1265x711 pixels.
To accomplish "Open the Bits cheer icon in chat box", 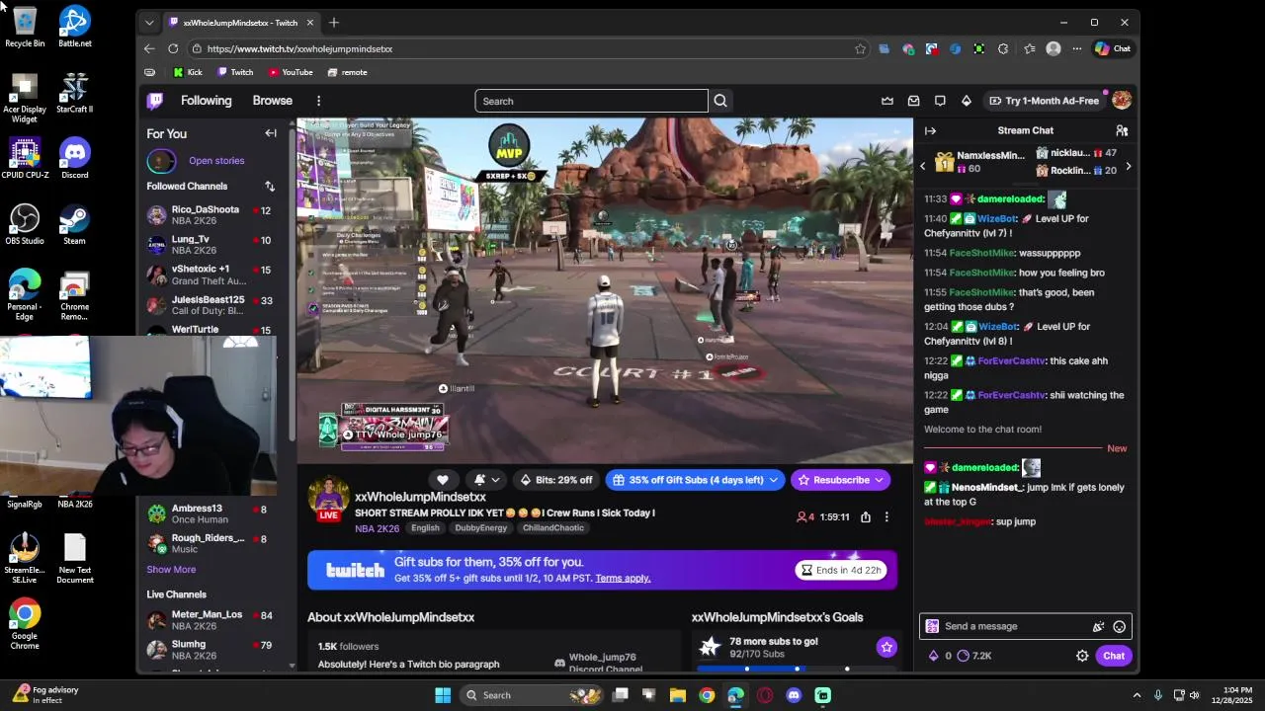I will click(x=1098, y=626).
